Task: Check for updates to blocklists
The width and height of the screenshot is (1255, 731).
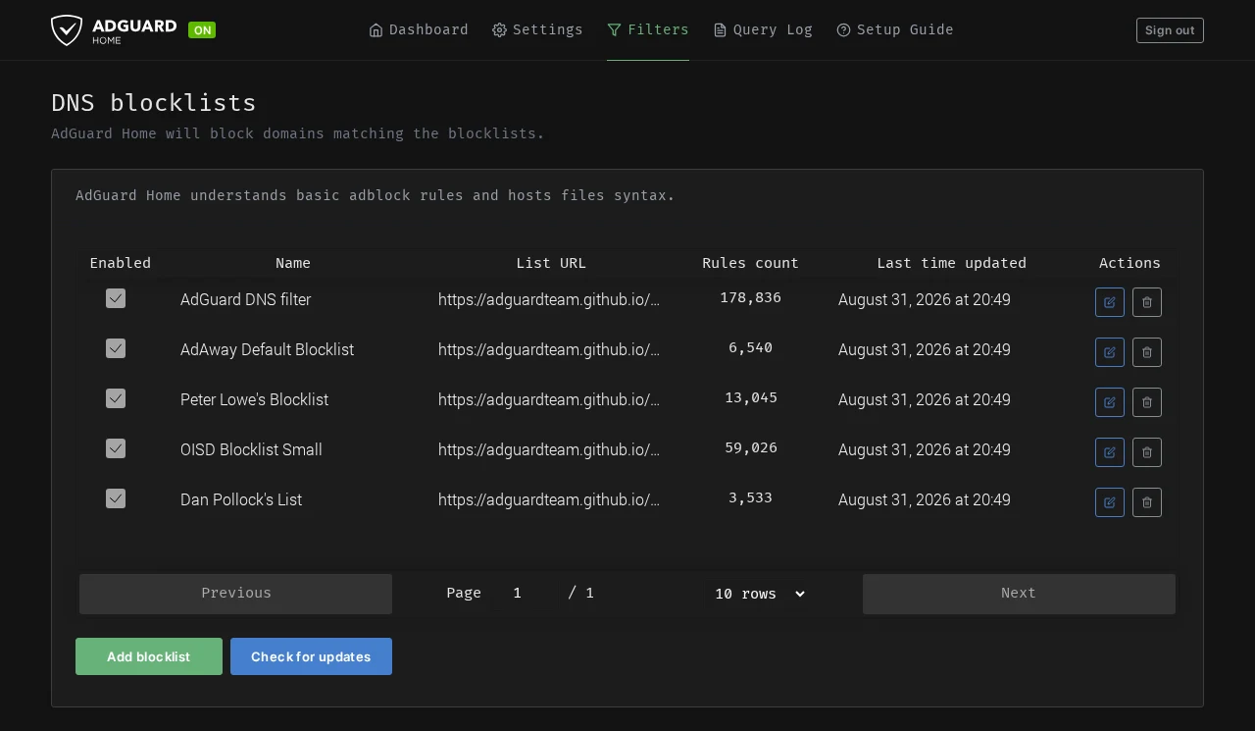Action: (311, 656)
